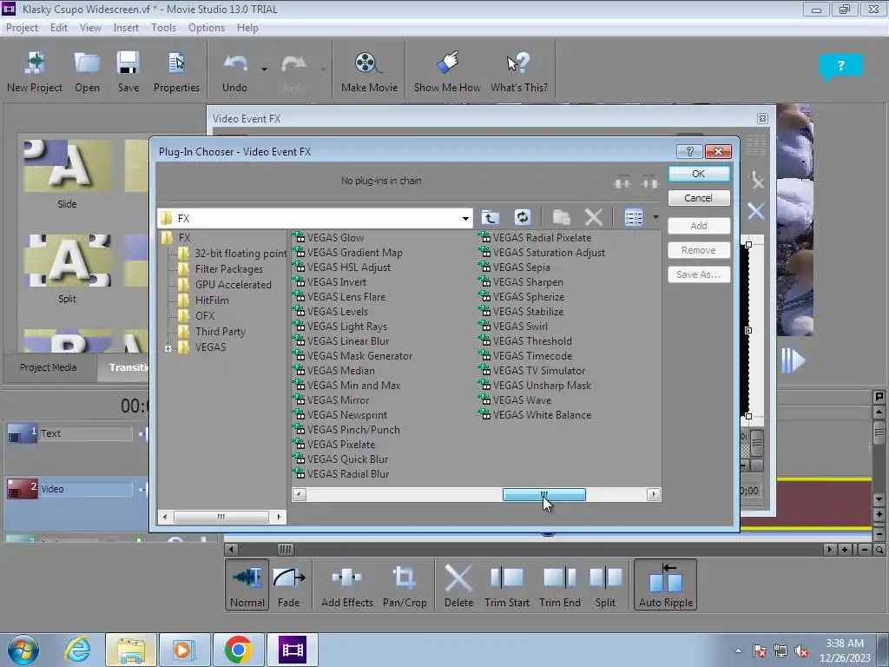Viewport: 889px width, 667px height.
Task: Click the Make Movie icon
Action: click(369, 71)
